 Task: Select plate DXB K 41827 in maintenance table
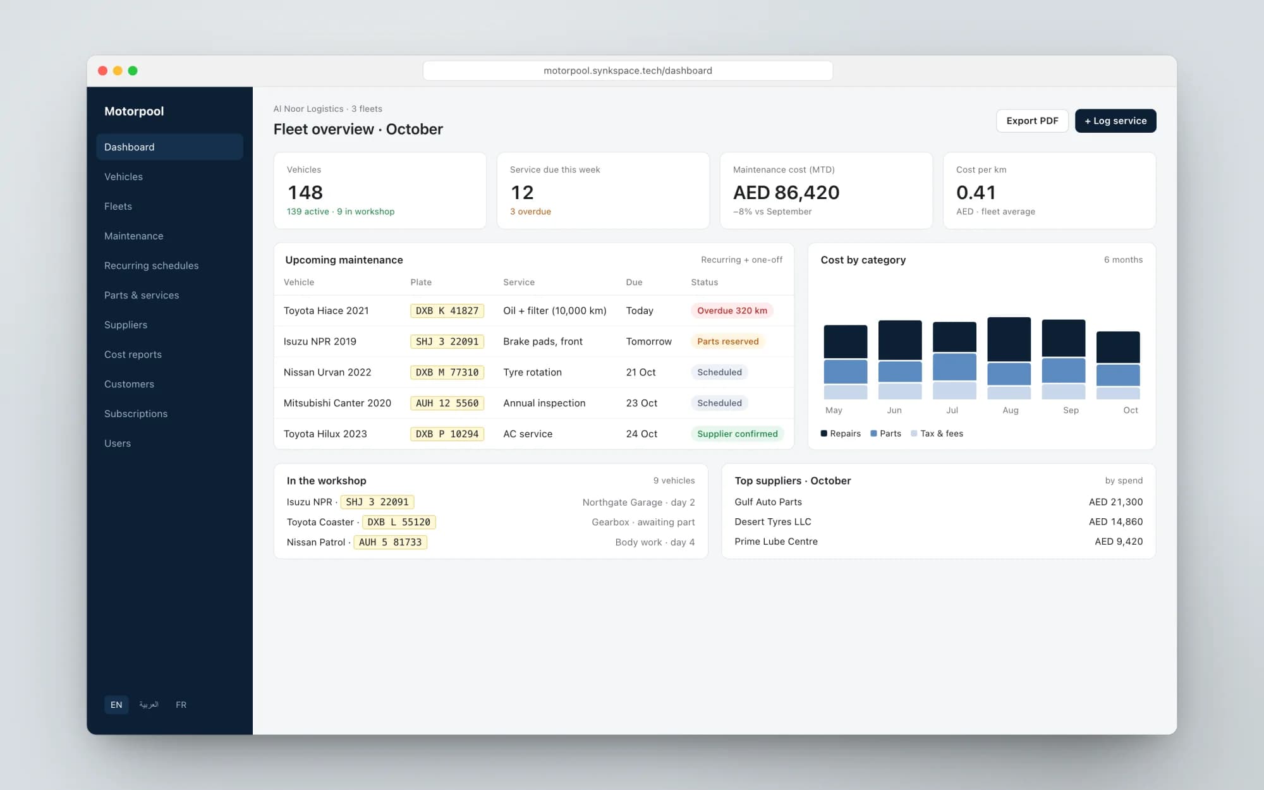tap(447, 311)
